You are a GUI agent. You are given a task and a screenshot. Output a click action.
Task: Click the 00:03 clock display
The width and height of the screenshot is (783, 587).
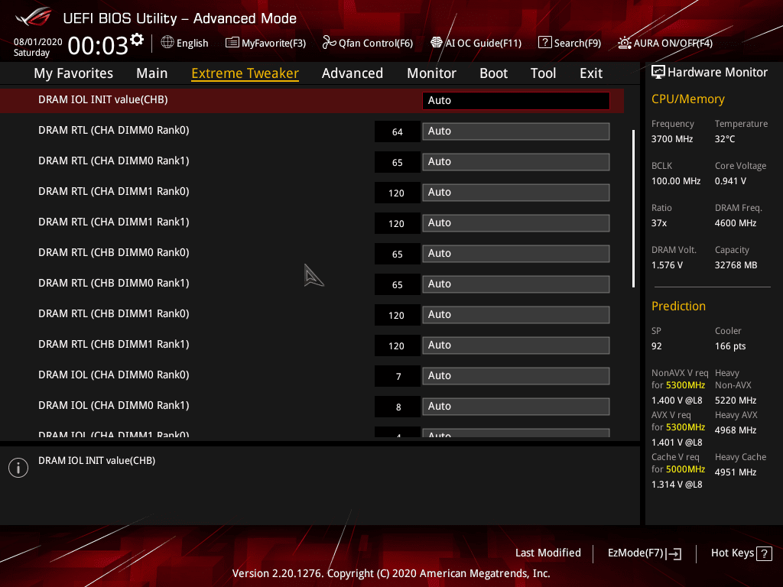pos(99,46)
